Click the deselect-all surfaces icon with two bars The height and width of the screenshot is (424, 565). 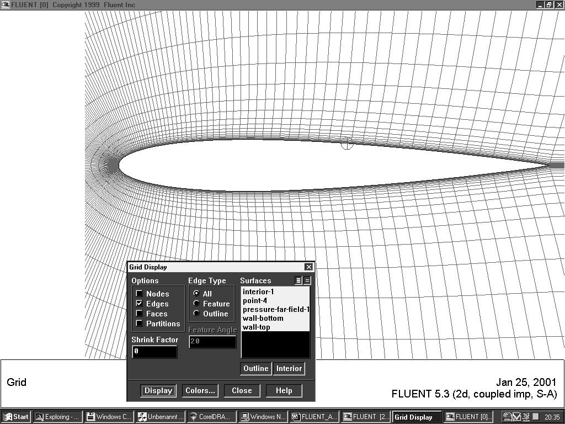pos(307,280)
